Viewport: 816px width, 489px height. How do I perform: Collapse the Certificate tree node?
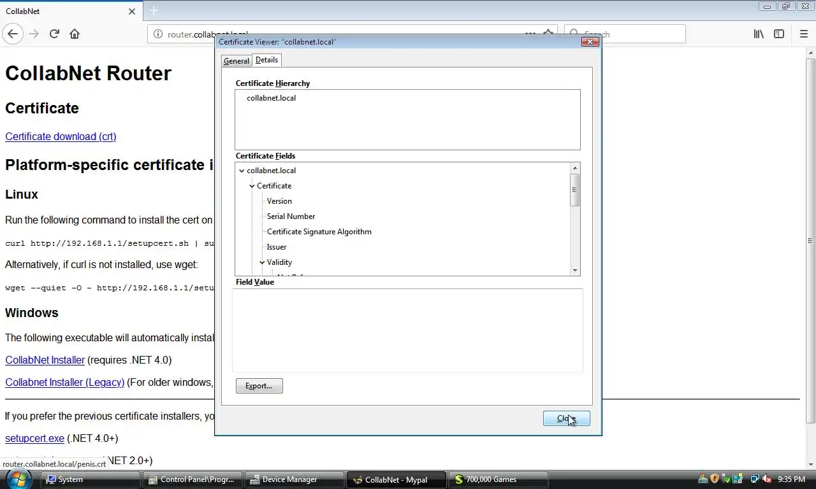(252, 186)
